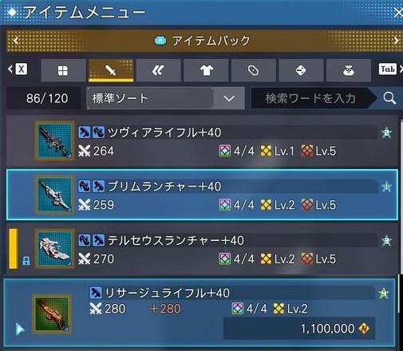The image size is (403, 351).
Task: Go to previous panel with left arrow
Action: pos(16,41)
